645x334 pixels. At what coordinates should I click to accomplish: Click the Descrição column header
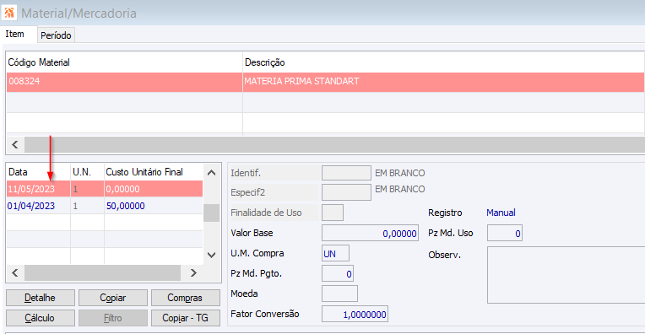pos(443,62)
